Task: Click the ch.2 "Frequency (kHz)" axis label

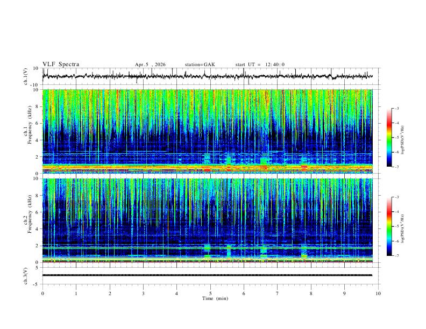Action: 30,214
